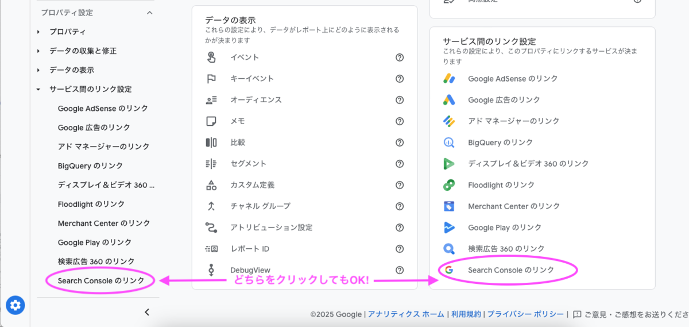Select Search Console のリンク in sidebar
689x327 pixels.
pos(100,280)
